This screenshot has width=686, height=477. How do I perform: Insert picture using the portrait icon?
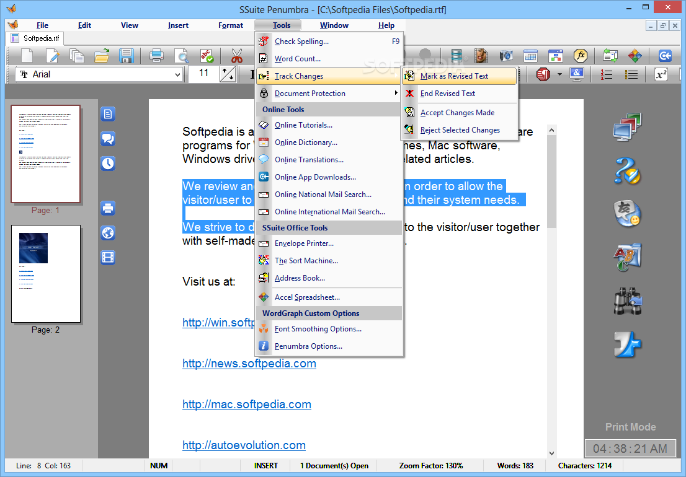click(x=481, y=56)
